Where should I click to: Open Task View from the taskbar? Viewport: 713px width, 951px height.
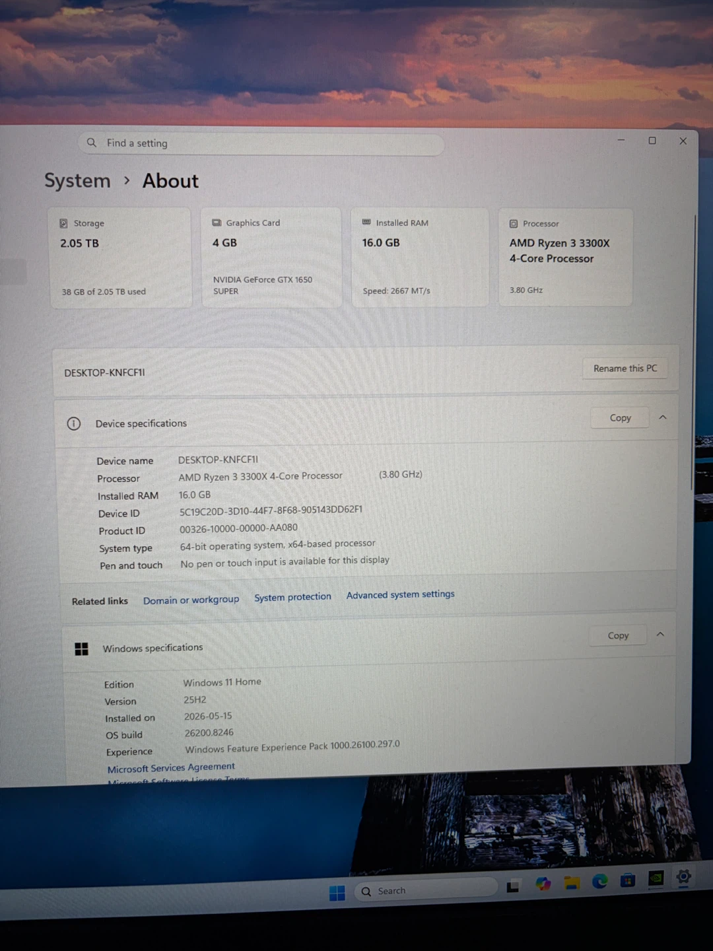tap(513, 886)
